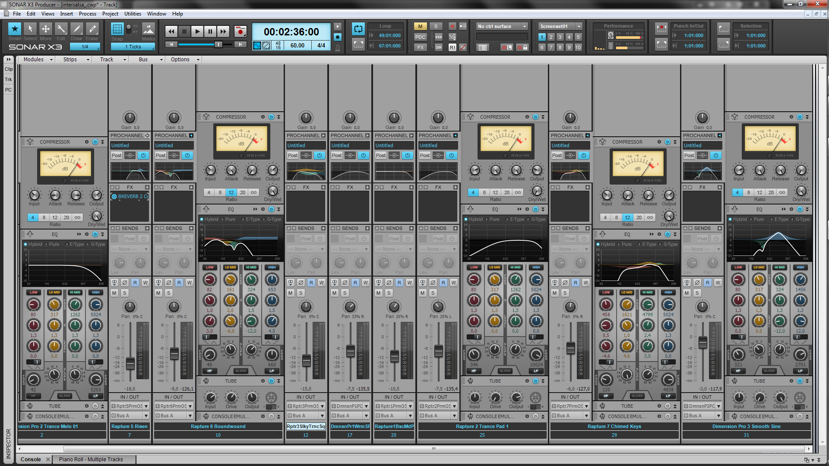Select Pure EQ mode on Smooth Sine strip
The width and height of the screenshot is (829, 466).
pyautogui.click(x=756, y=219)
